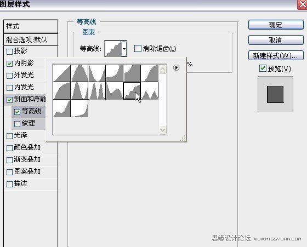Screen dimensions: 307x247
Task: Uncheck the 内阴影 inner shadow checkbox
Action: (9, 64)
